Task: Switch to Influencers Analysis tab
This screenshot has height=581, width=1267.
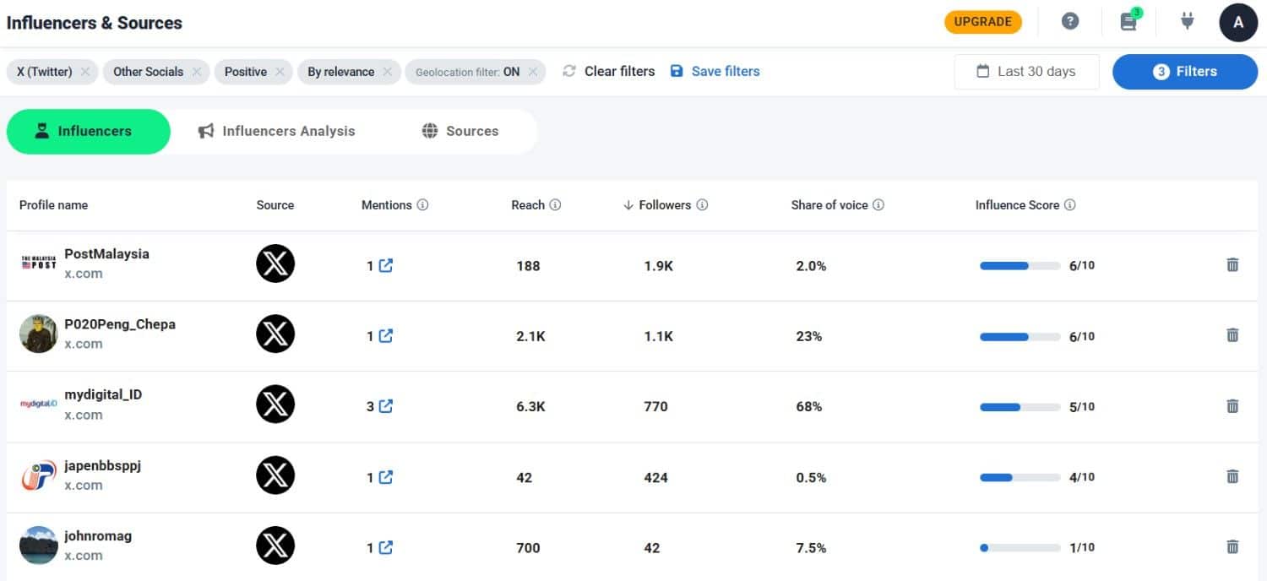Action: [276, 132]
